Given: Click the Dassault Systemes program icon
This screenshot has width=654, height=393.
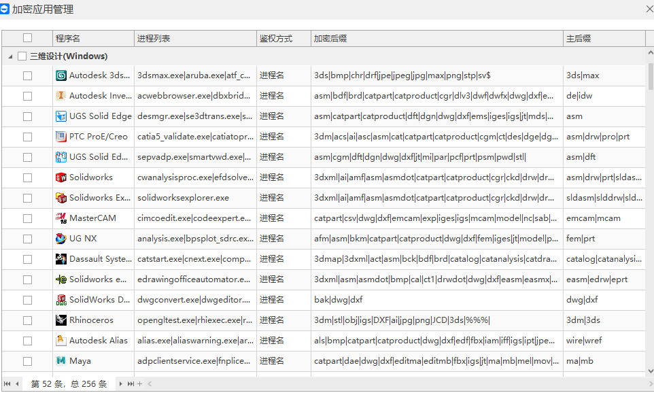Looking at the screenshot, I should [61, 259].
